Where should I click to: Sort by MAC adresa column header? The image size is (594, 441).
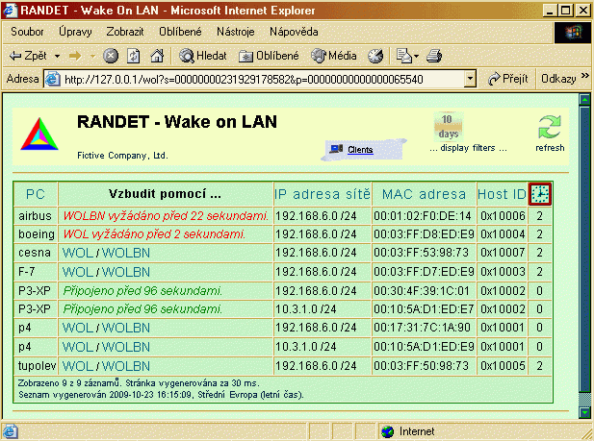(424, 194)
